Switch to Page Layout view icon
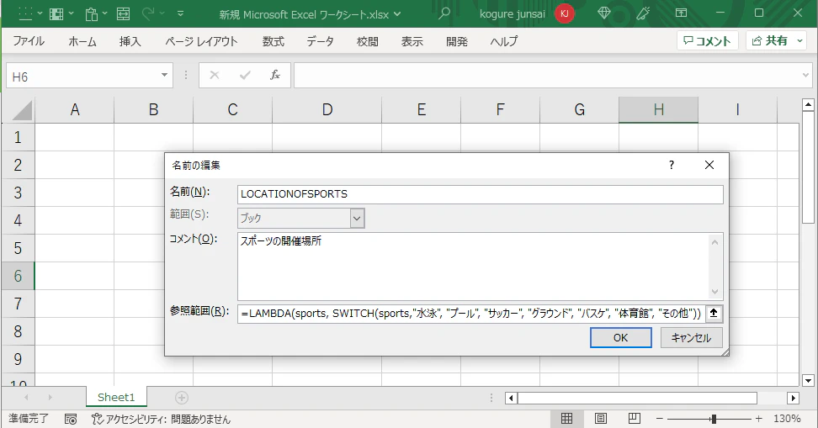Image resolution: width=818 pixels, height=428 pixels. (601, 418)
